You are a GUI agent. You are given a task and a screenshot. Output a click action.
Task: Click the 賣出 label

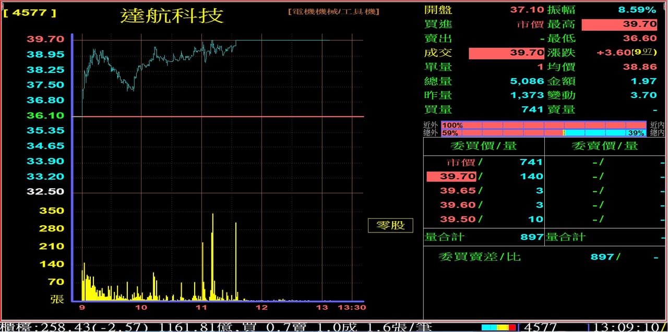[x=438, y=39]
